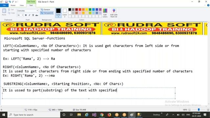Open File Explorer from the taskbar
This screenshot has width=210, height=118.
tap(79, 115)
